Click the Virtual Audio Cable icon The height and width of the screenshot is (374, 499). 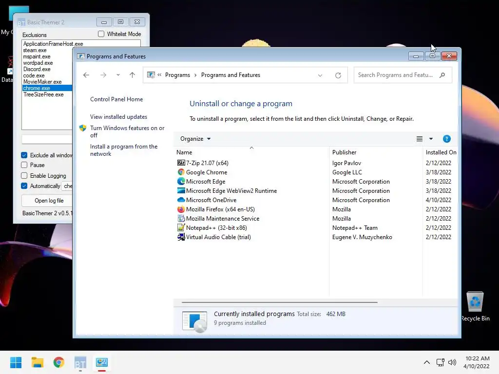coord(181,237)
